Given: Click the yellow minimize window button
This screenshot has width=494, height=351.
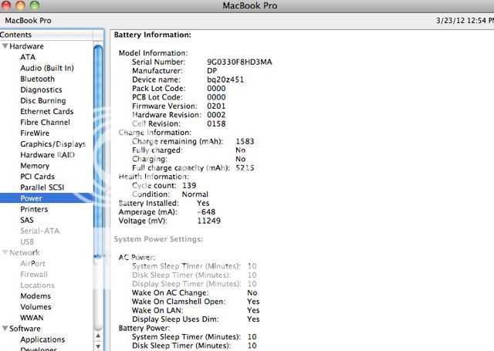Looking at the screenshot, I should pos(21,5).
